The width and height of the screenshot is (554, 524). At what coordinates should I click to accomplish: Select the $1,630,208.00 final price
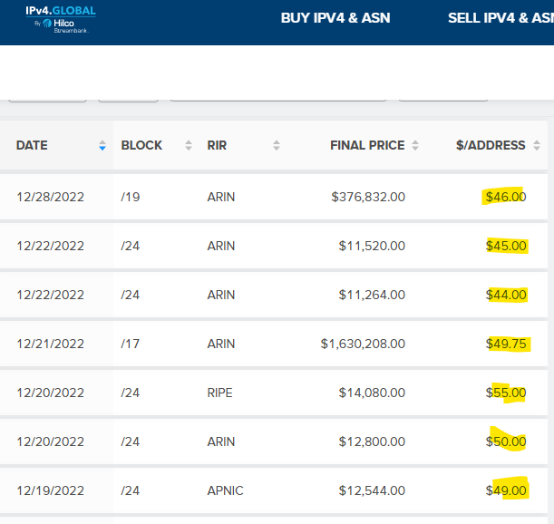363,344
